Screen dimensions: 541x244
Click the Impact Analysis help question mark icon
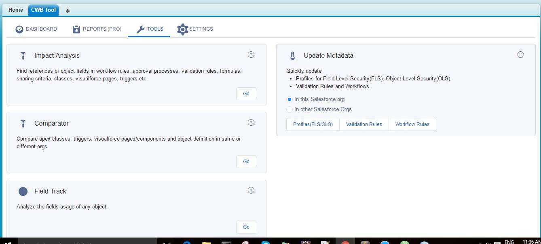(x=251, y=55)
